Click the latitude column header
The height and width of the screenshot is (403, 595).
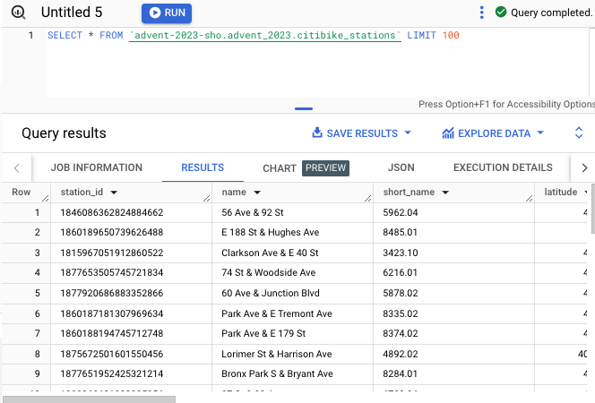561,193
